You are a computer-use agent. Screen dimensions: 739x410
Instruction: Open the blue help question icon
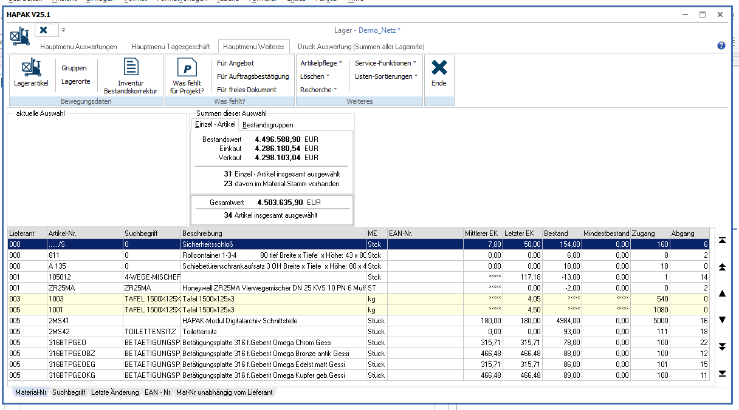(x=721, y=46)
